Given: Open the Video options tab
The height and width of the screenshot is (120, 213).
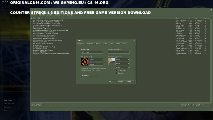Looking at the screenshot, I should 112,44.
